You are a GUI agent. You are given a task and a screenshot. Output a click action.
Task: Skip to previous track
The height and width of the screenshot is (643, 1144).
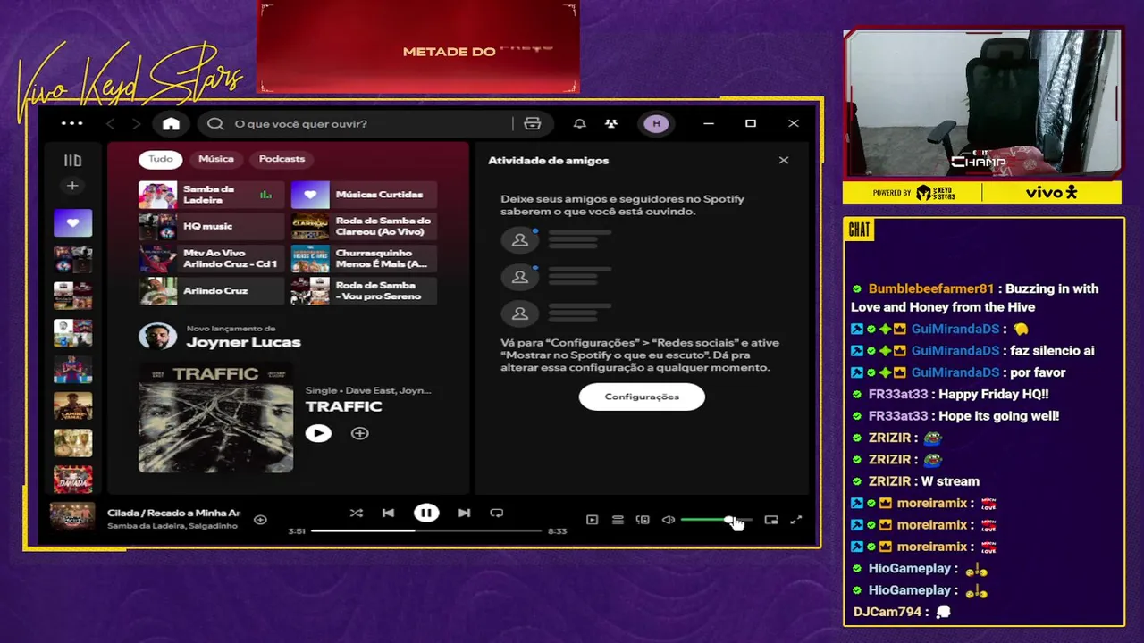point(388,513)
